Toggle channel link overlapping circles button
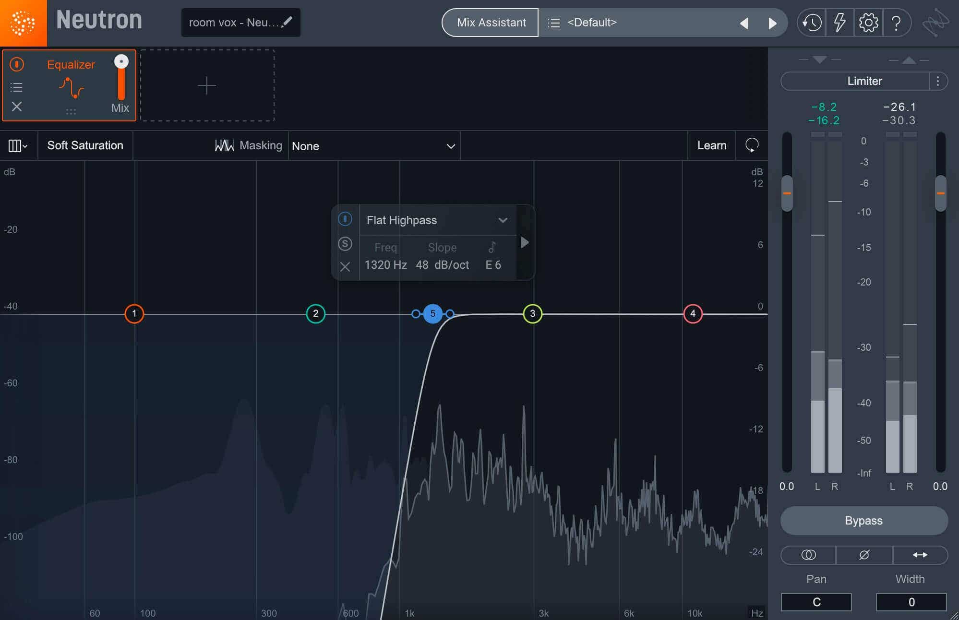 (x=808, y=555)
